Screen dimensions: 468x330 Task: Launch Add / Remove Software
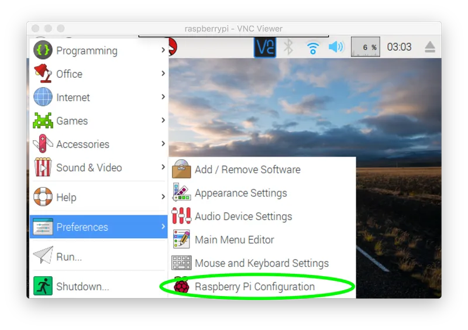tap(262, 169)
